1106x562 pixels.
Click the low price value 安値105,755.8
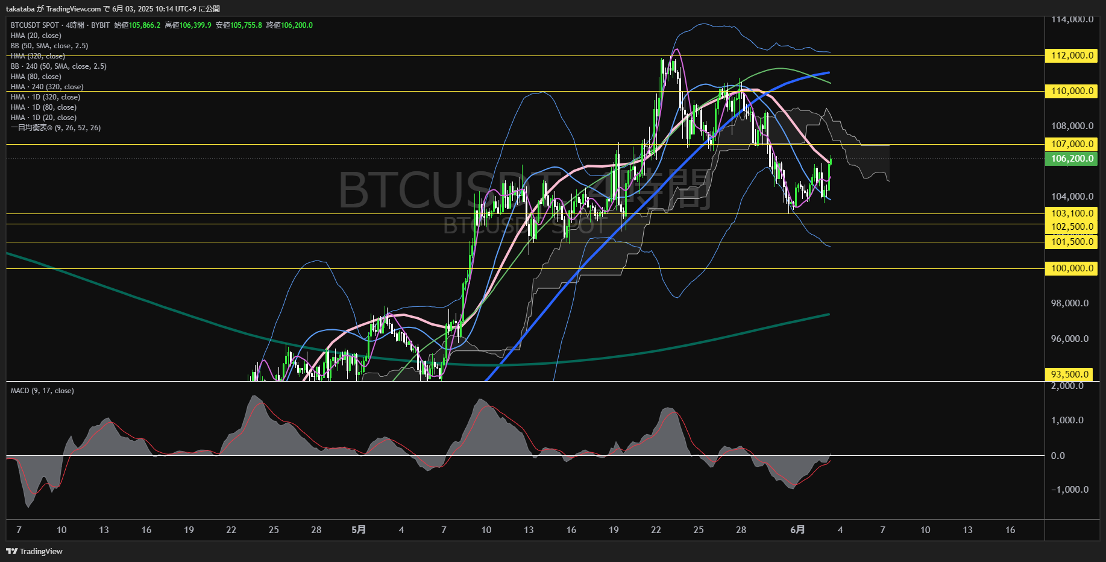[x=239, y=25]
